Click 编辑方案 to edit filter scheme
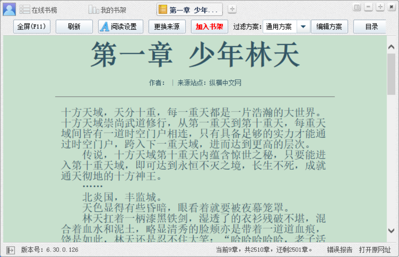Viewport: 399px width, 257px height. point(329,26)
